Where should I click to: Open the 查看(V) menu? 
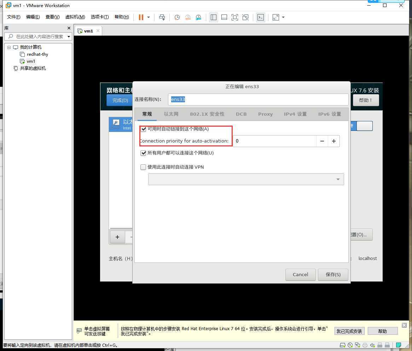click(x=52, y=17)
